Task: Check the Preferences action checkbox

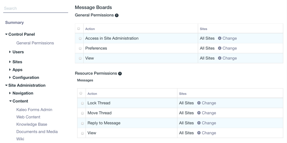Action: (80, 49)
